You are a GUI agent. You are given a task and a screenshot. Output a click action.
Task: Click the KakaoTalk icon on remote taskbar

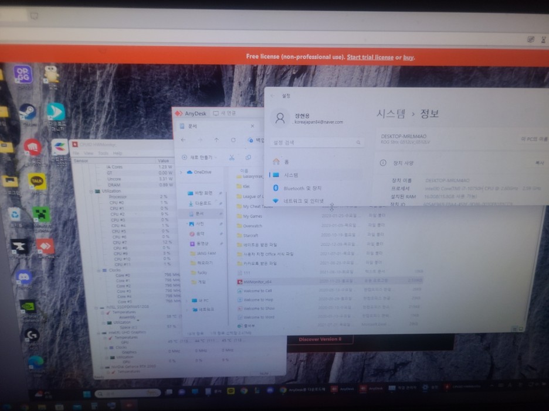coord(231,391)
